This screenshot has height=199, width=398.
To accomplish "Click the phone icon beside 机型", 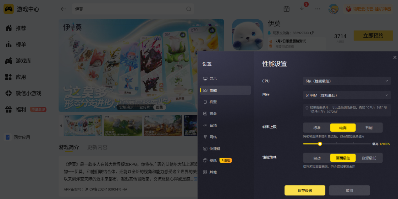I will click(x=205, y=102).
